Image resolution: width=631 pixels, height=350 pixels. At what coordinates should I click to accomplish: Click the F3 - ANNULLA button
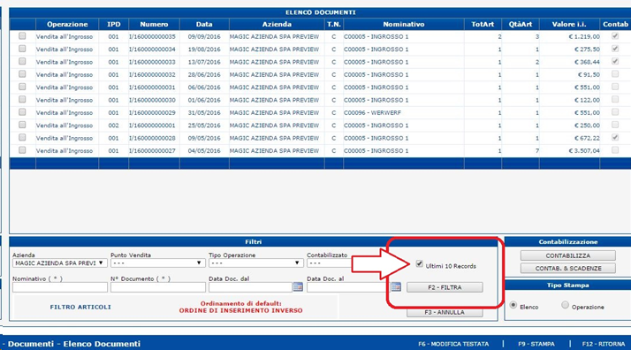[445, 313]
